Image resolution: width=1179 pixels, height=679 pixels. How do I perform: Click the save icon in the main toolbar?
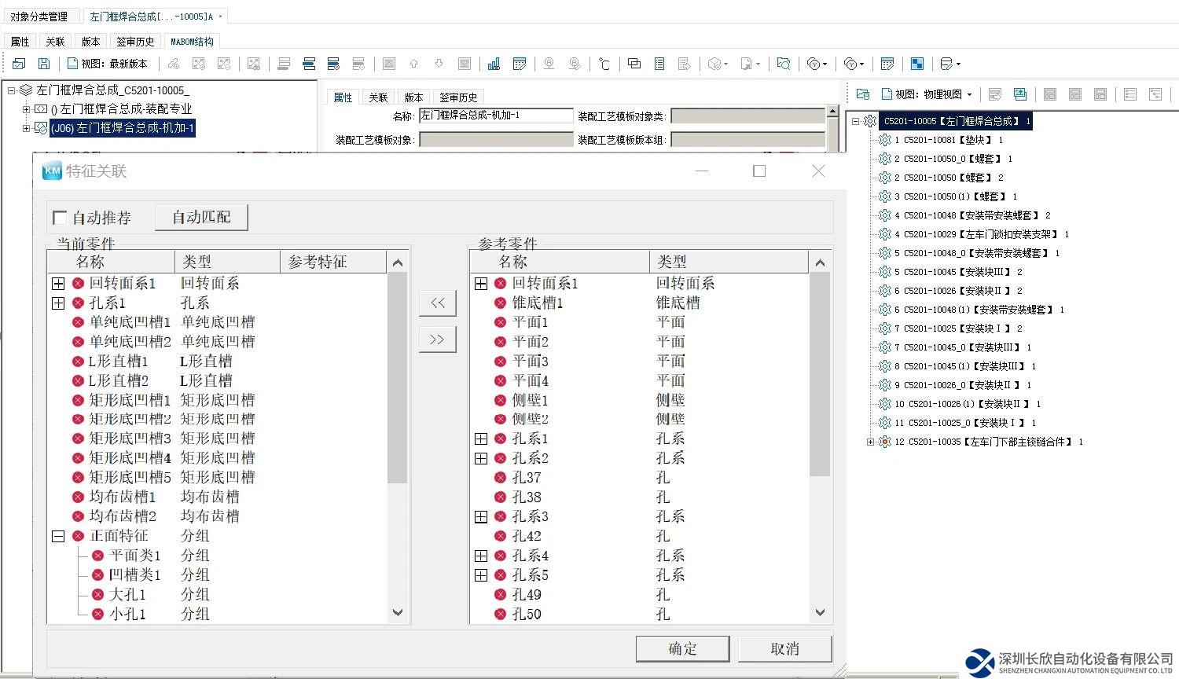click(44, 64)
